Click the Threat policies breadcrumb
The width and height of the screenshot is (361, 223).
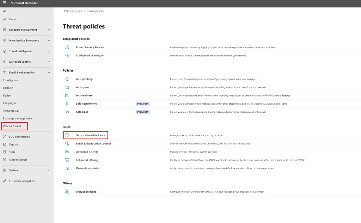tap(96, 11)
